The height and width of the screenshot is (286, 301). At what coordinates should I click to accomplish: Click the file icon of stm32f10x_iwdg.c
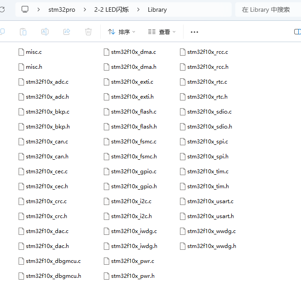107,231
